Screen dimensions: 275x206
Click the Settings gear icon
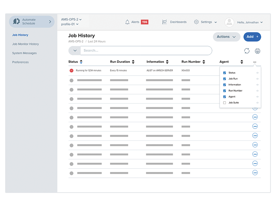[x=196, y=22]
